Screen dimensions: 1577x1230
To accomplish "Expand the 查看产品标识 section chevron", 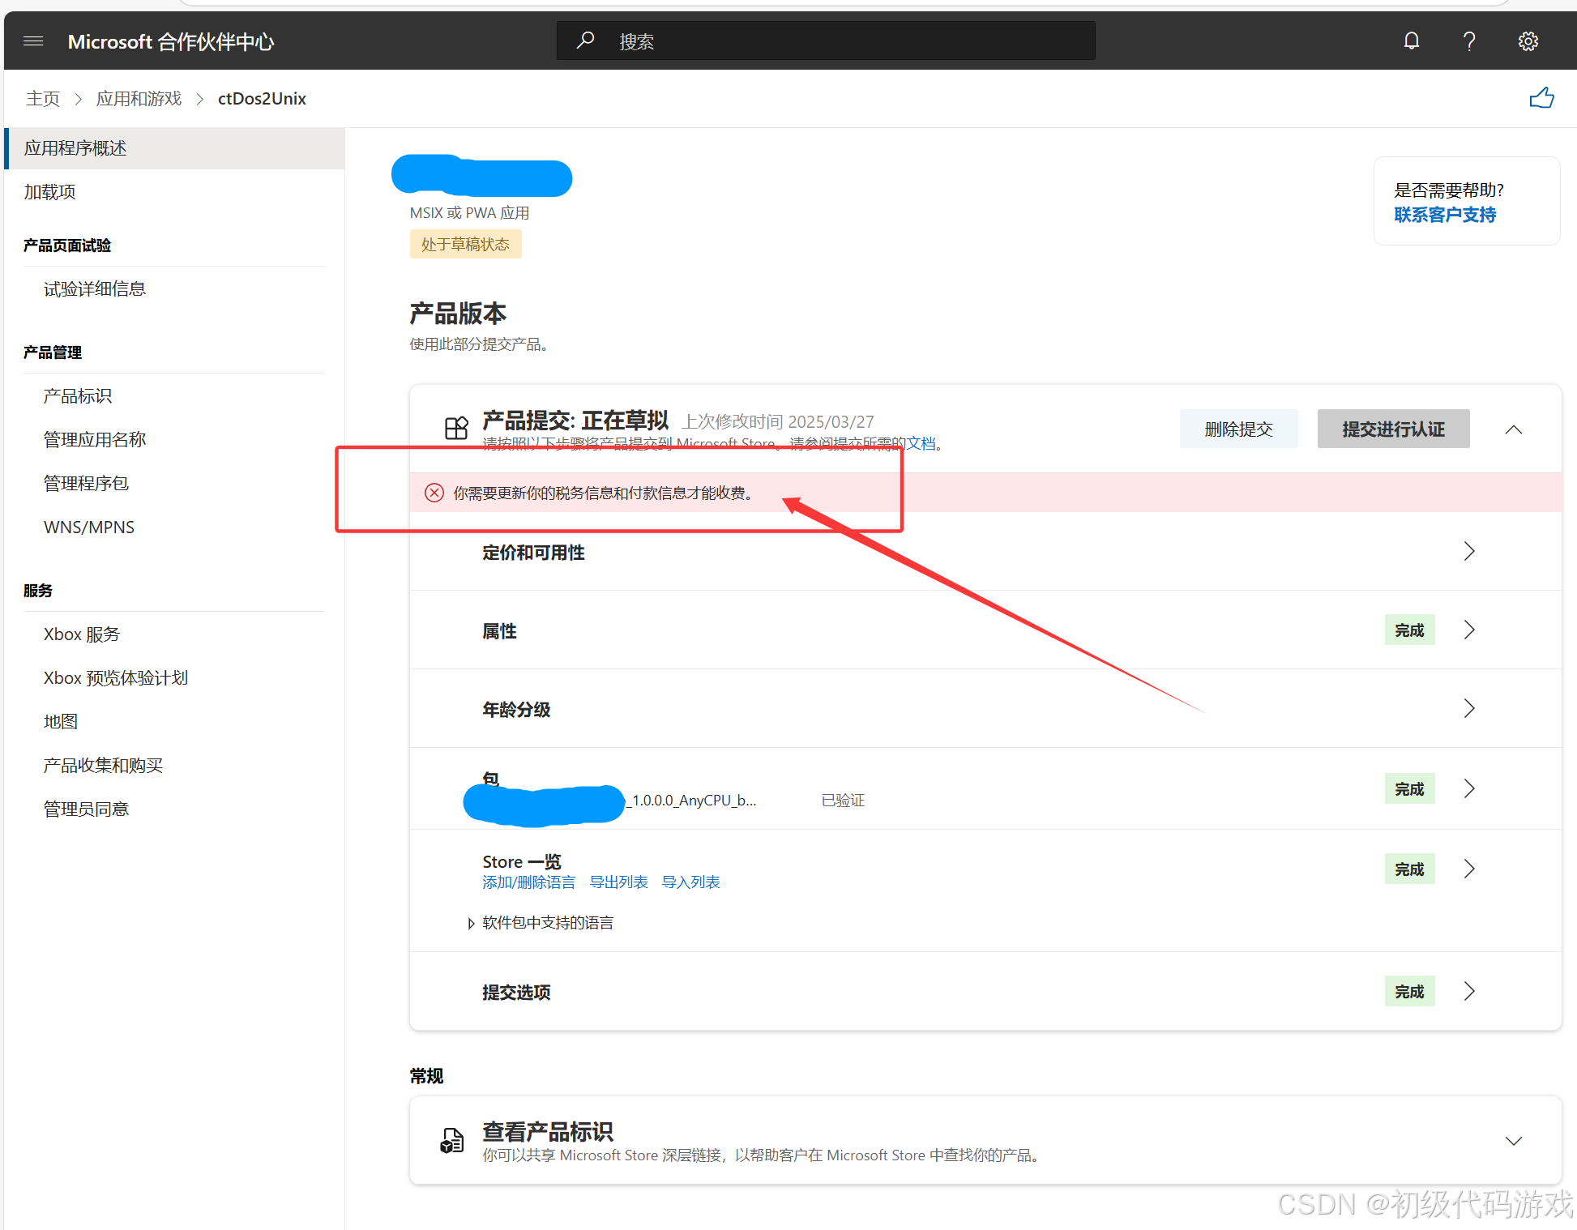I will coord(1513,1141).
